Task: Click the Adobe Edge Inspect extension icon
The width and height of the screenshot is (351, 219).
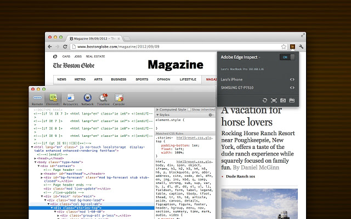Action: [292, 47]
